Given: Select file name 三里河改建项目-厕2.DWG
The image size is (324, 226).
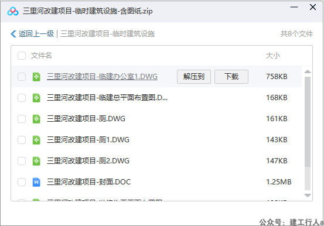Looking at the screenshot, I should [x=88, y=161].
